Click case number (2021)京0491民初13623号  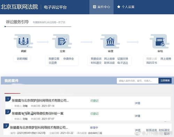pyautogui.click(x=31, y=133)
